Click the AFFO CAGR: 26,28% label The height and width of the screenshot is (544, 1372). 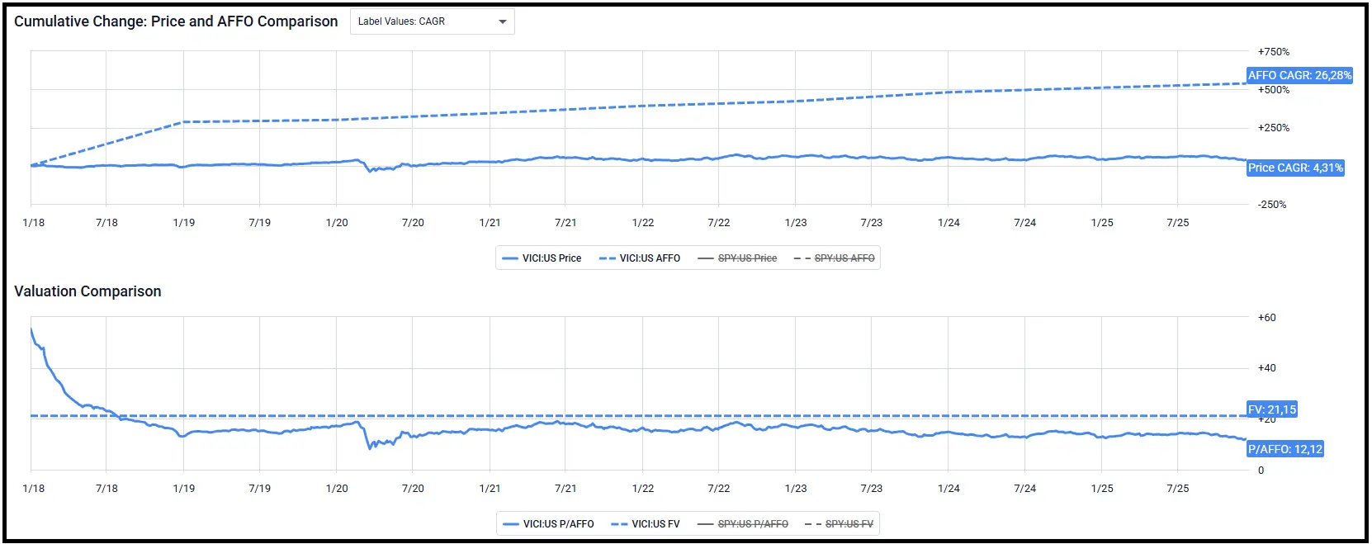[x=1299, y=75]
